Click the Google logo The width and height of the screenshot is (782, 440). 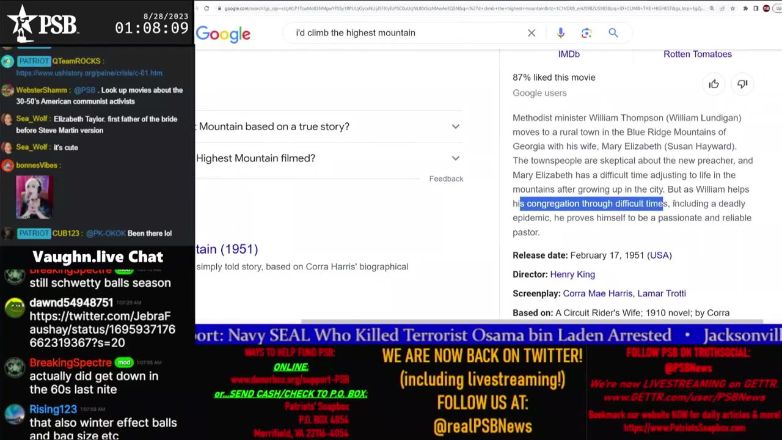pos(223,34)
